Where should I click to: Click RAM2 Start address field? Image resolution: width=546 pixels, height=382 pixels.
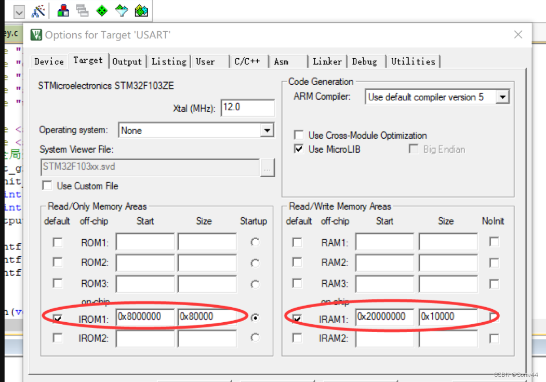385,263
